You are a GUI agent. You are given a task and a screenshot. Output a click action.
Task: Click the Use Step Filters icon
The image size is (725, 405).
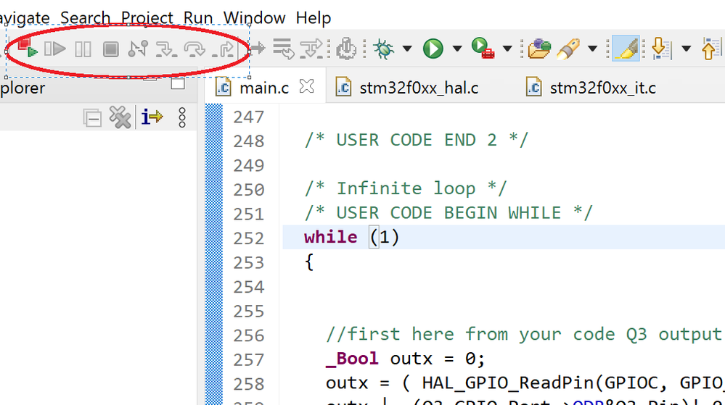tap(311, 49)
